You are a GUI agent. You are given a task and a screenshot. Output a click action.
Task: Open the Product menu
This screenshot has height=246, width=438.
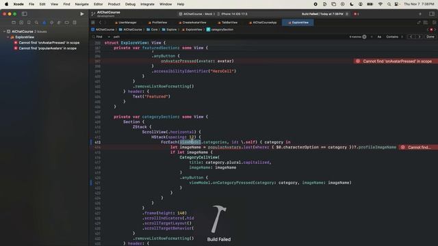click(114, 4)
